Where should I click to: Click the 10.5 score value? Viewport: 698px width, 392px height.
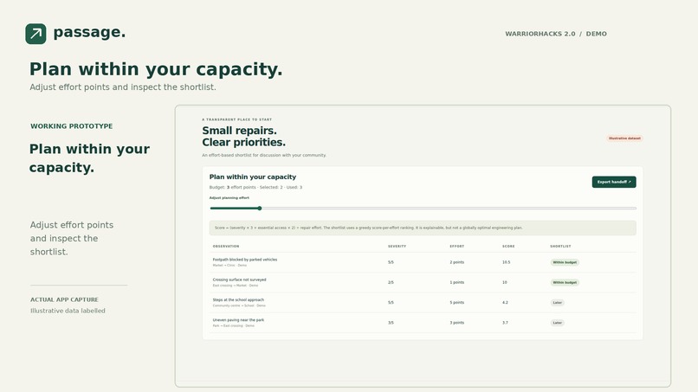(x=506, y=262)
